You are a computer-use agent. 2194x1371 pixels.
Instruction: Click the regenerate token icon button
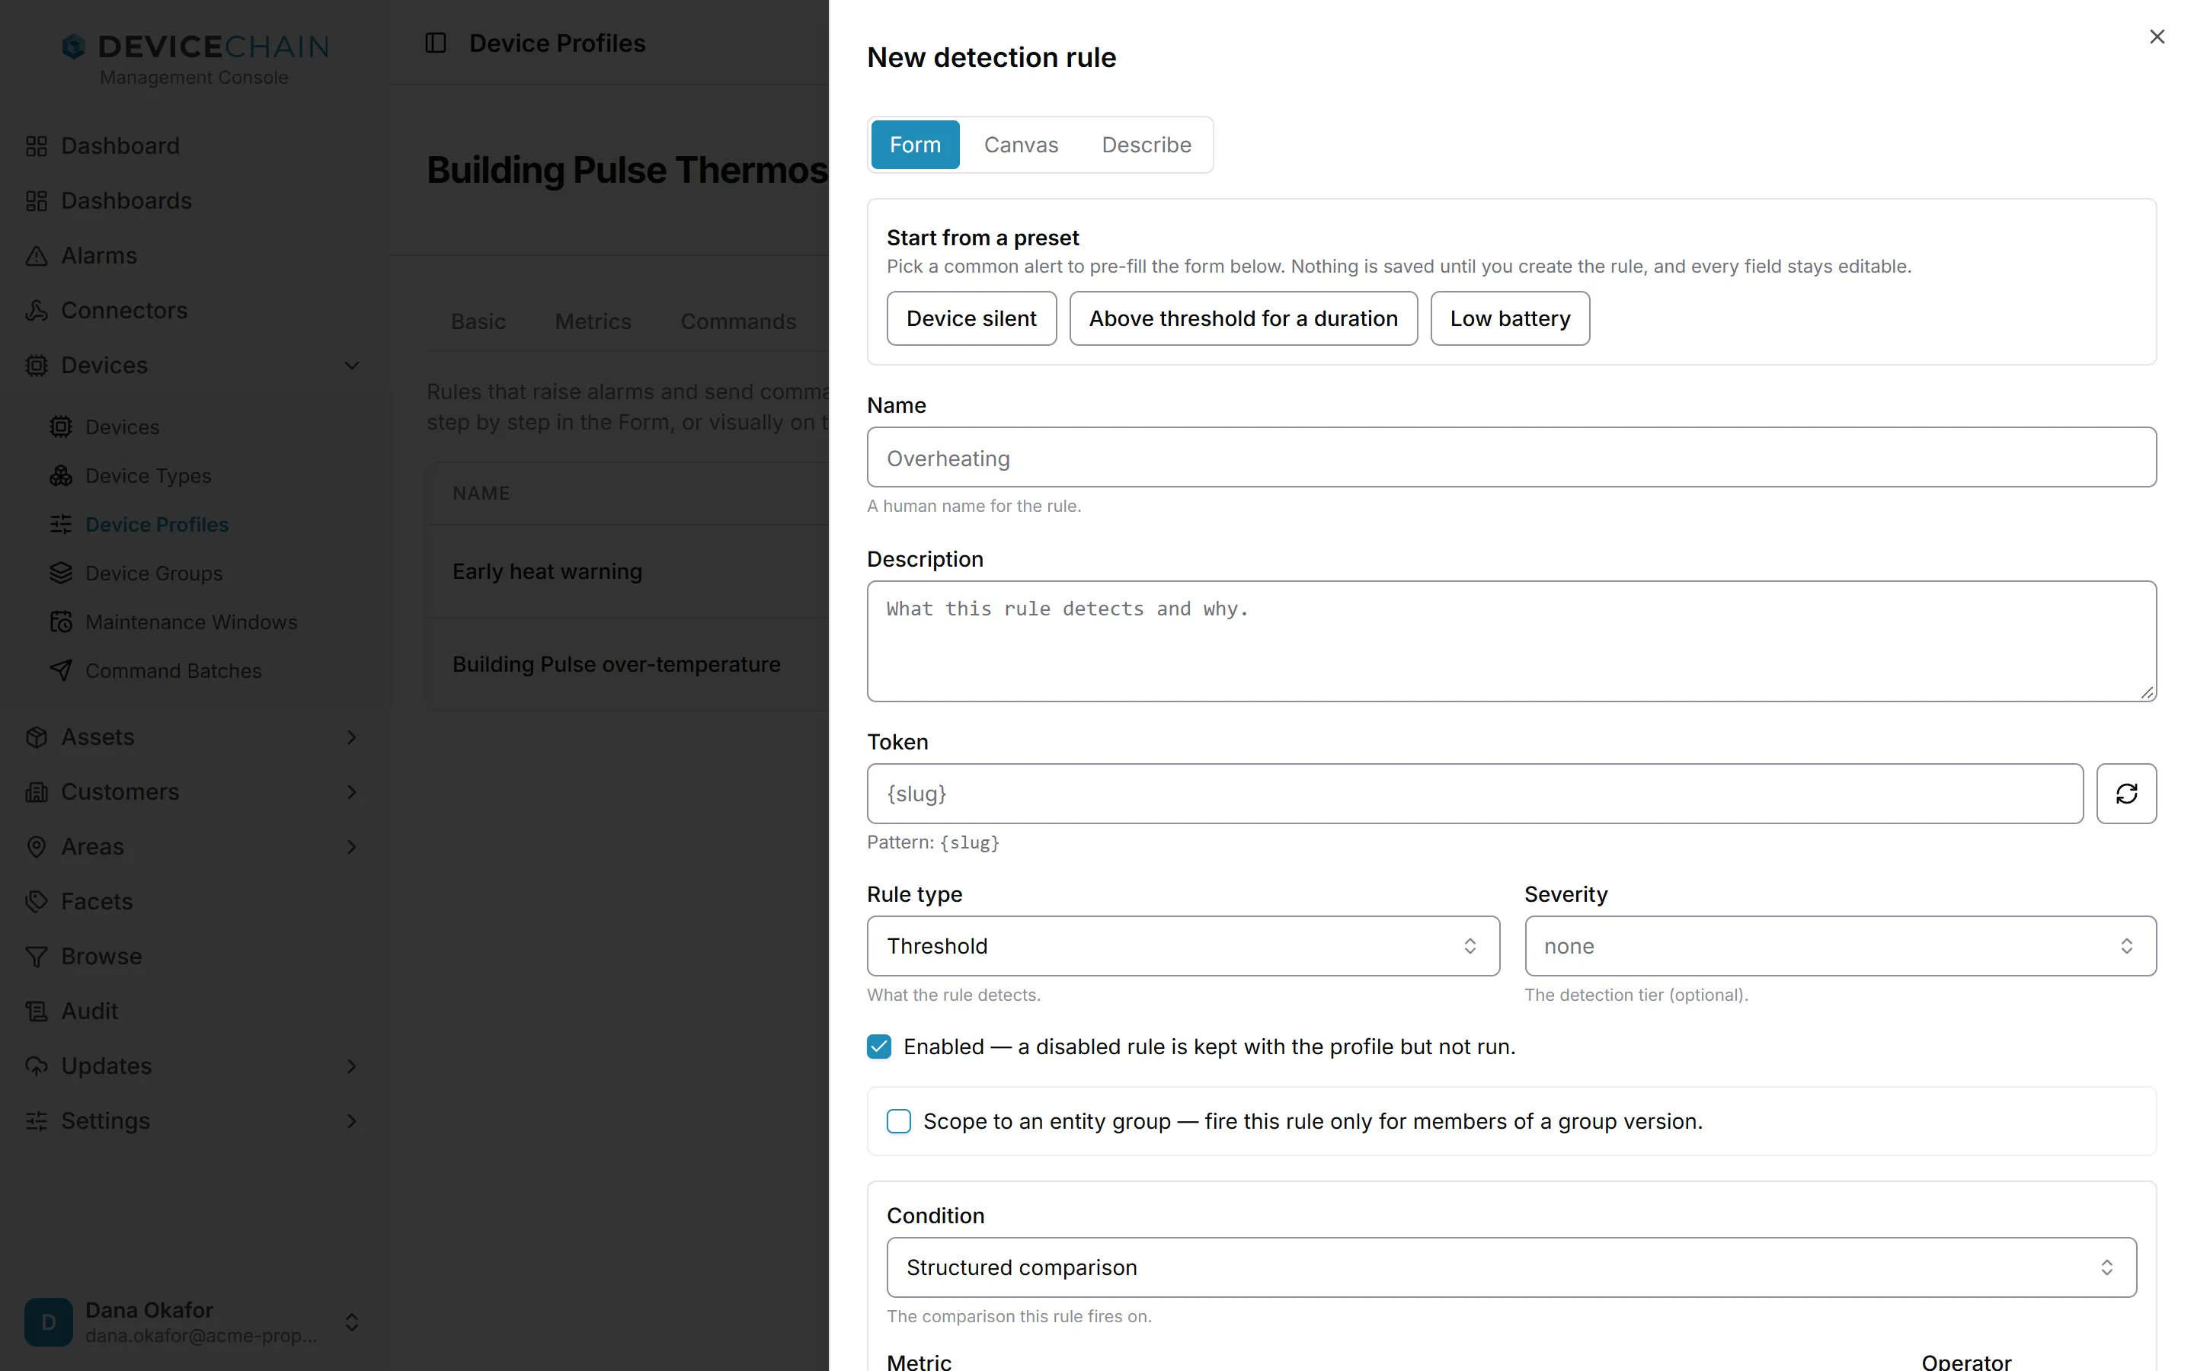coord(2126,794)
